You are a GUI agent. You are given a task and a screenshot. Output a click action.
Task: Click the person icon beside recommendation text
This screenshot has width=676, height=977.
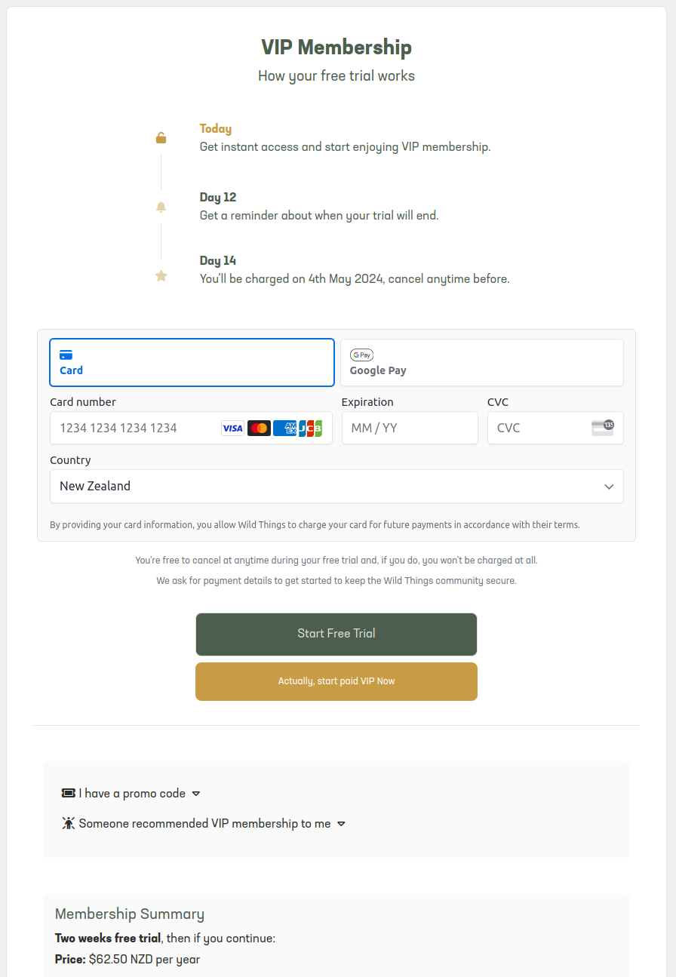click(69, 823)
